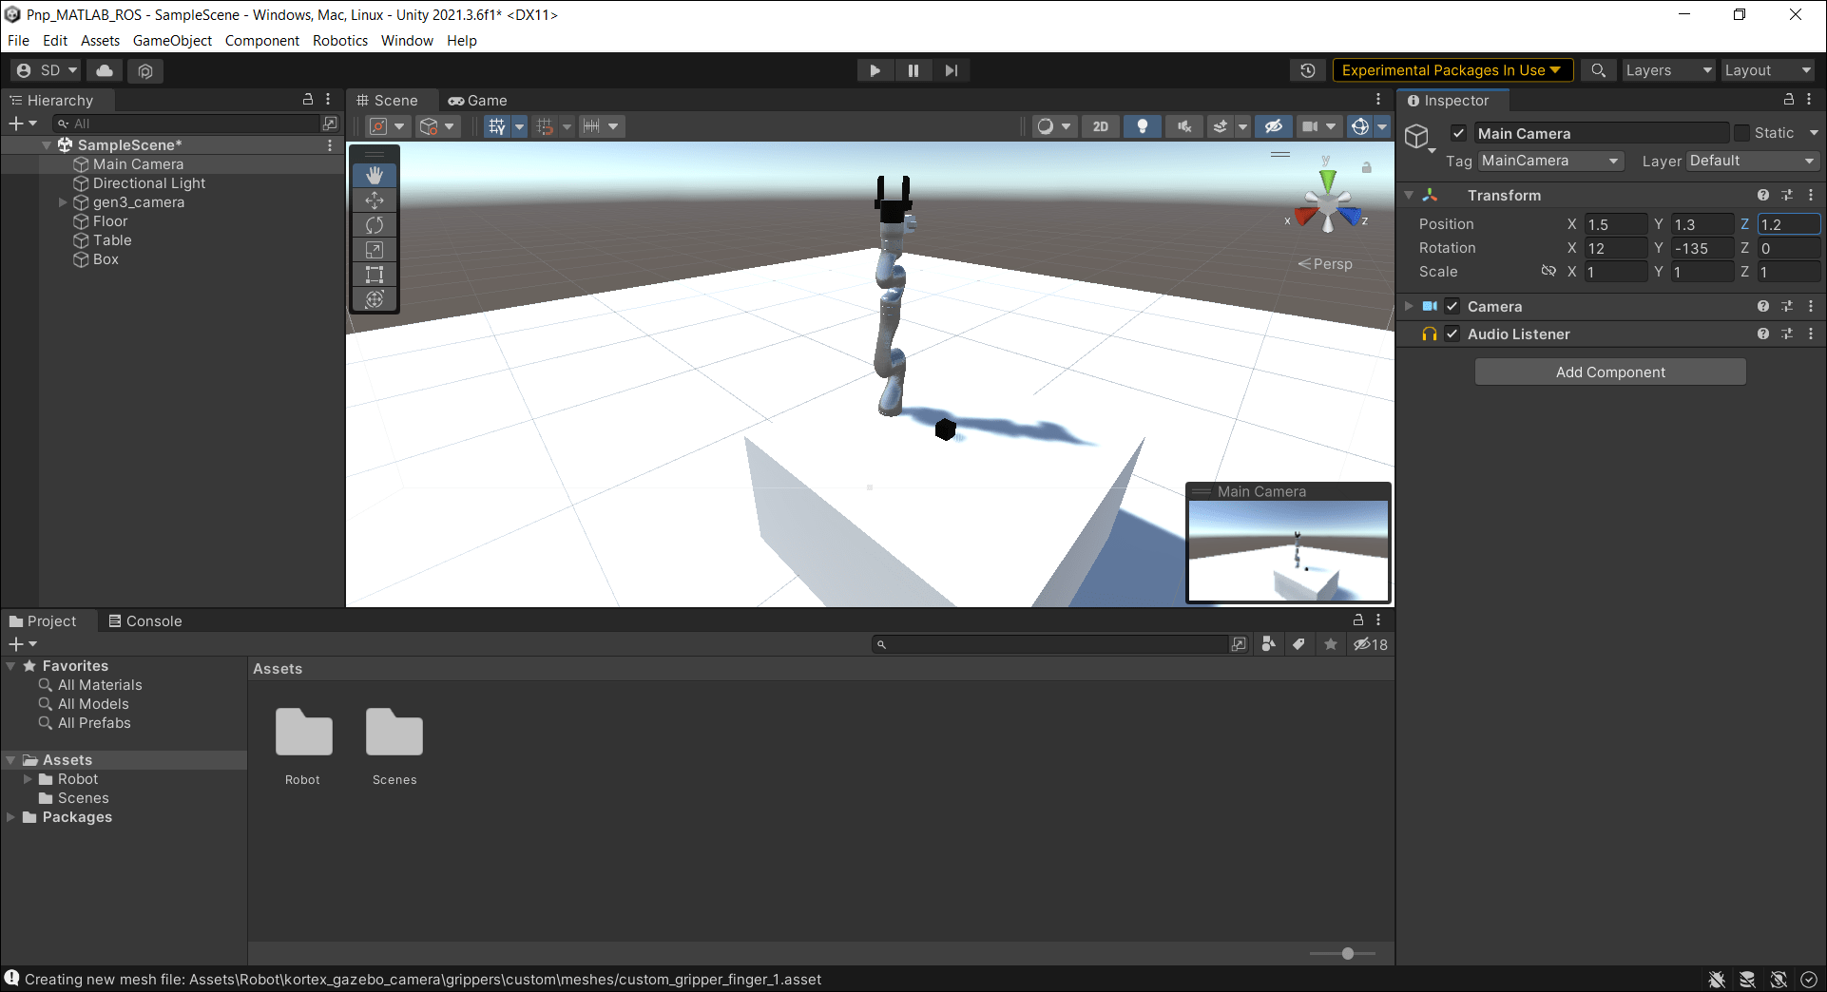Switch to the Game tab
1827x992 pixels.
[478, 100]
